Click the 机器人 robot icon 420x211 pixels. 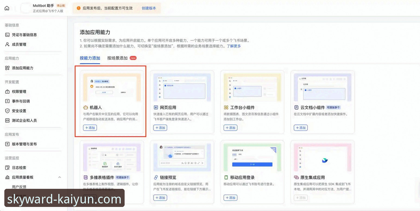[86, 107]
